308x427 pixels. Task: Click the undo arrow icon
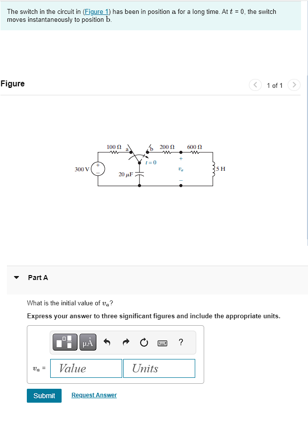107,342
